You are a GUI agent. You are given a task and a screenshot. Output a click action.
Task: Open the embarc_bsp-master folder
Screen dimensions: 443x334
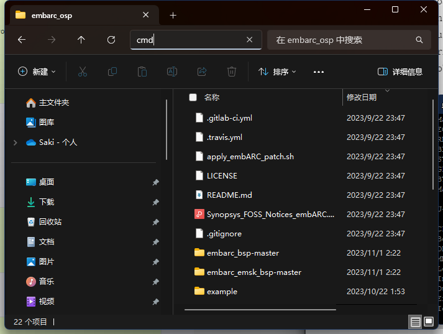click(x=242, y=253)
